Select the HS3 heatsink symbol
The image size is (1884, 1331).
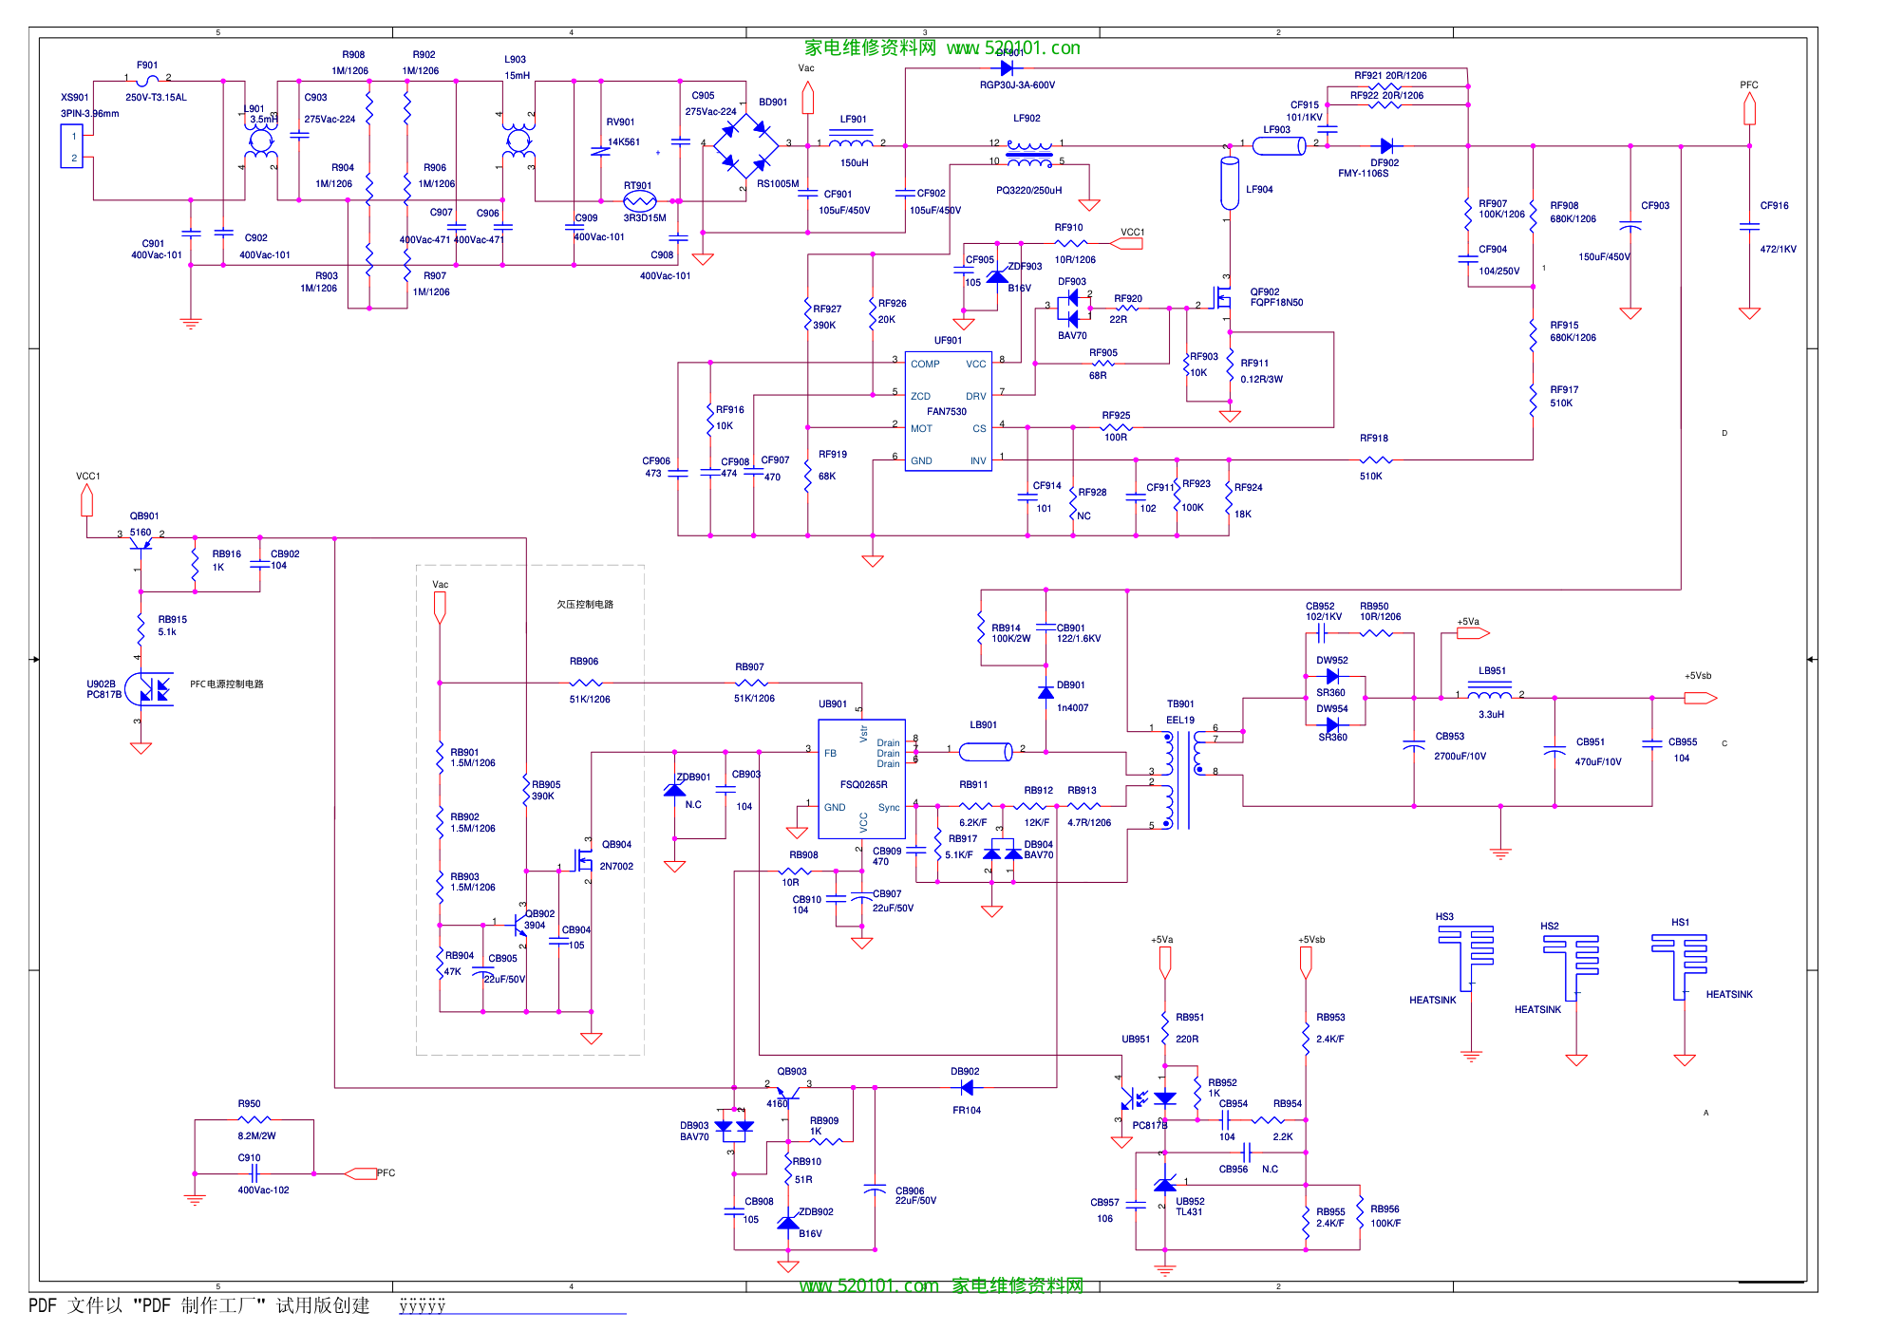click(1465, 957)
